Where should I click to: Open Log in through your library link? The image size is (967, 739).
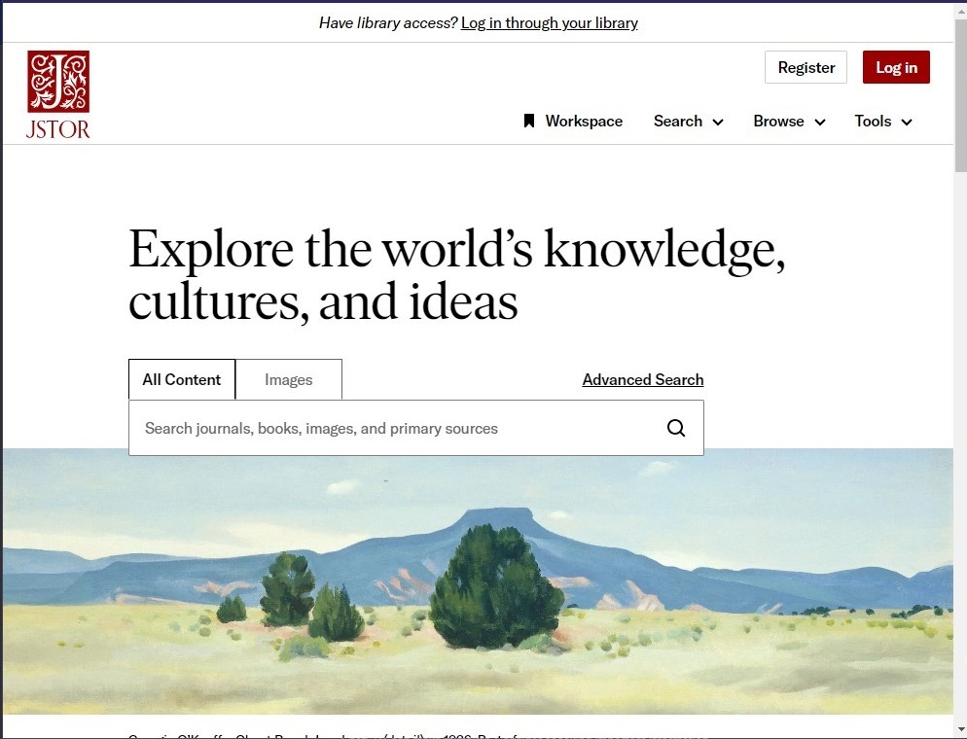click(x=550, y=22)
